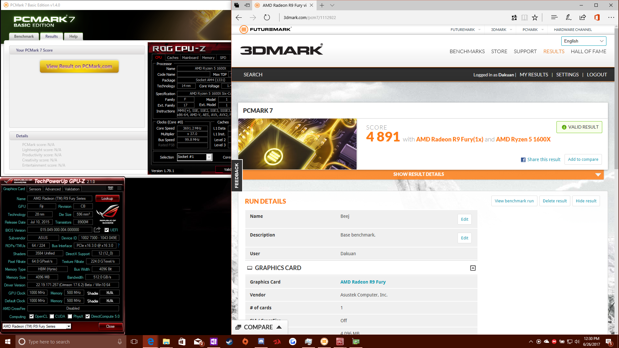619x348 pixels.
Task: Switch to the Advanced tab in GPU-Z
Action: click(53, 189)
